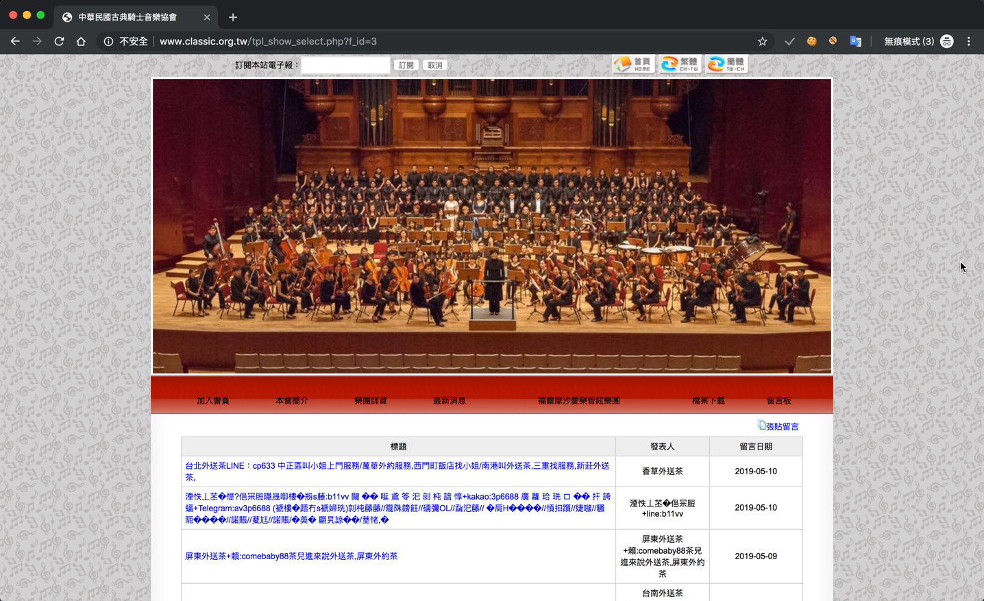The image size is (984, 601).
Task: Switch to 簡體 TW-CH language
Action: pos(726,64)
